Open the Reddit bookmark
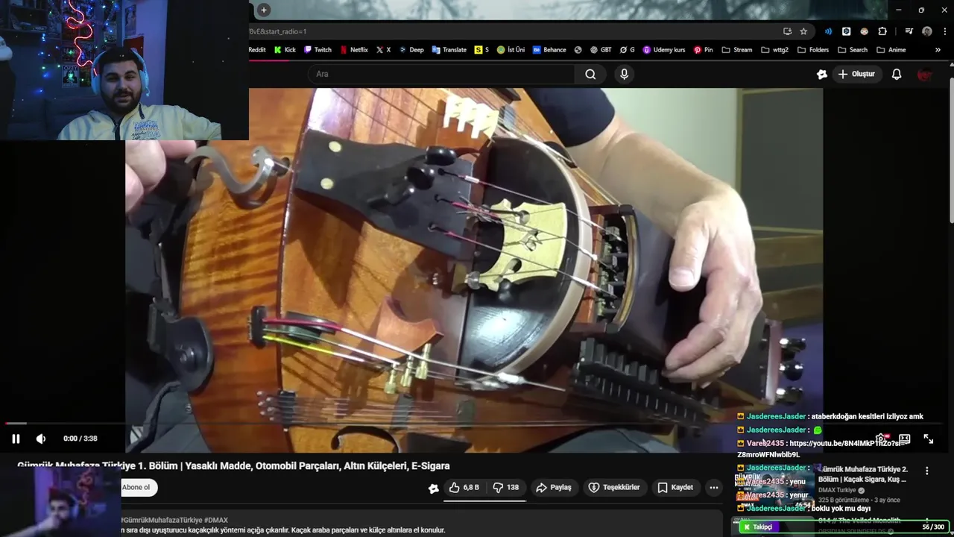Screen dimensions: 954x537 pyautogui.click(x=256, y=50)
